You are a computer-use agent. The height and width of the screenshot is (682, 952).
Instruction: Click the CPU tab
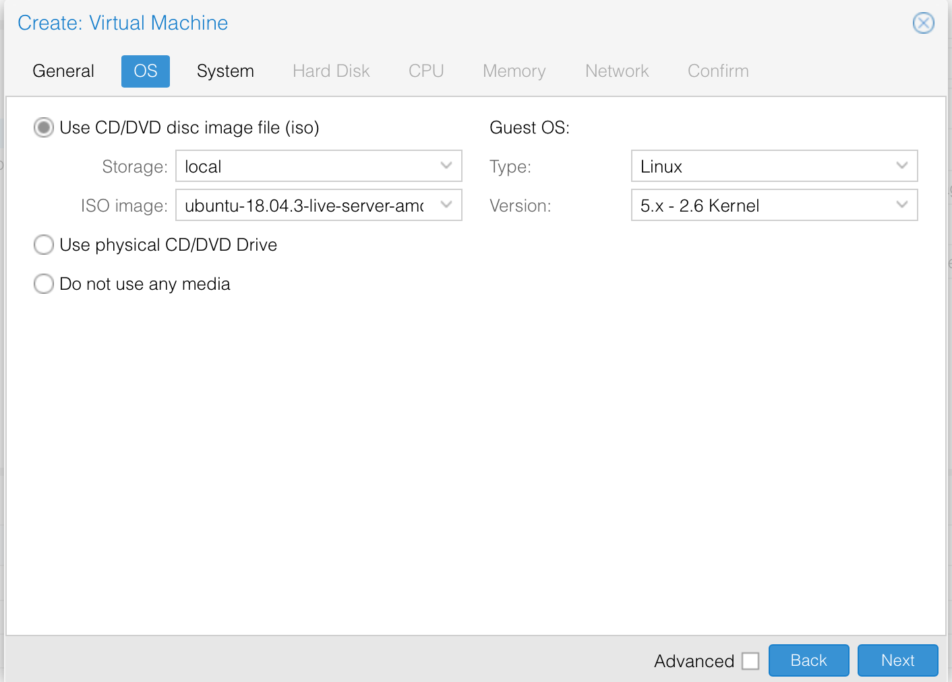click(x=425, y=71)
